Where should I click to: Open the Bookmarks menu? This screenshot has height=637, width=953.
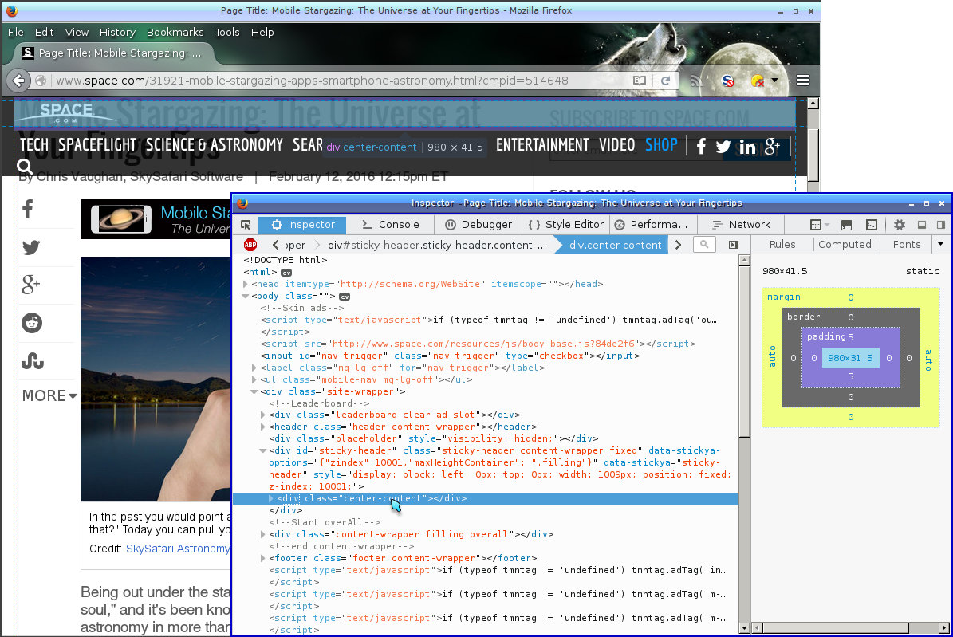point(175,32)
